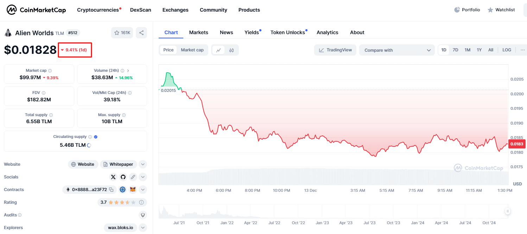Image resolution: width=527 pixels, height=234 pixels.
Task: Select the Price chart toggle
Action: 169,50
